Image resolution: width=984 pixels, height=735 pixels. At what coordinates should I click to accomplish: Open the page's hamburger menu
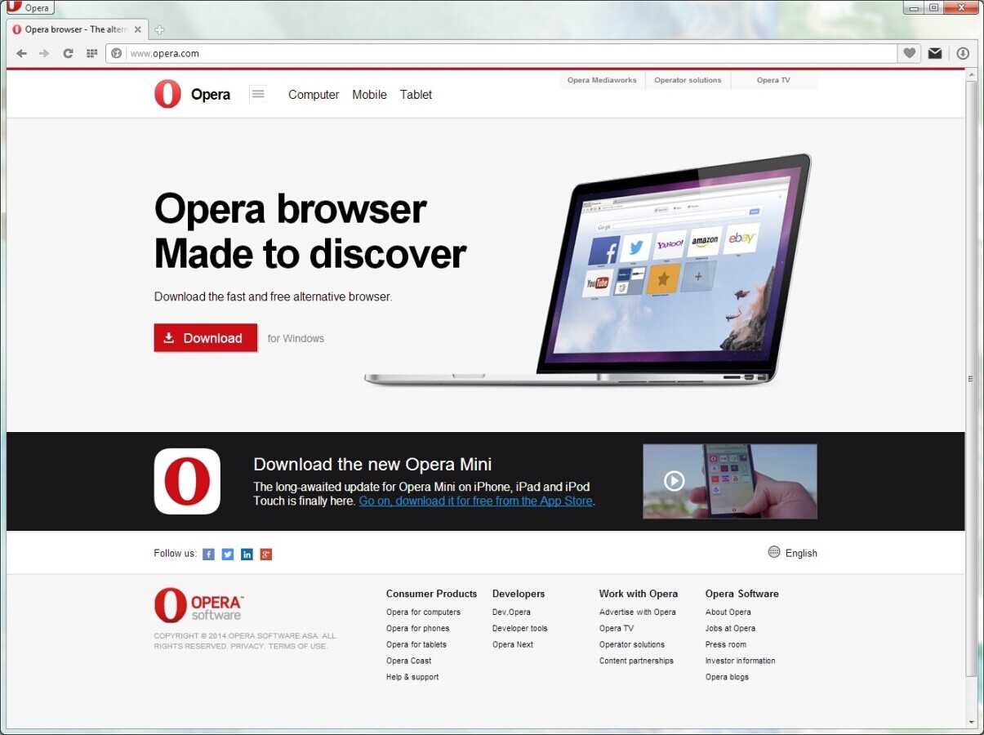[258, 94]
